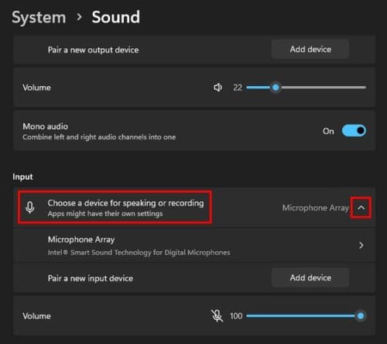Open Microphone Array properties arrow

[x=361, y=246]
